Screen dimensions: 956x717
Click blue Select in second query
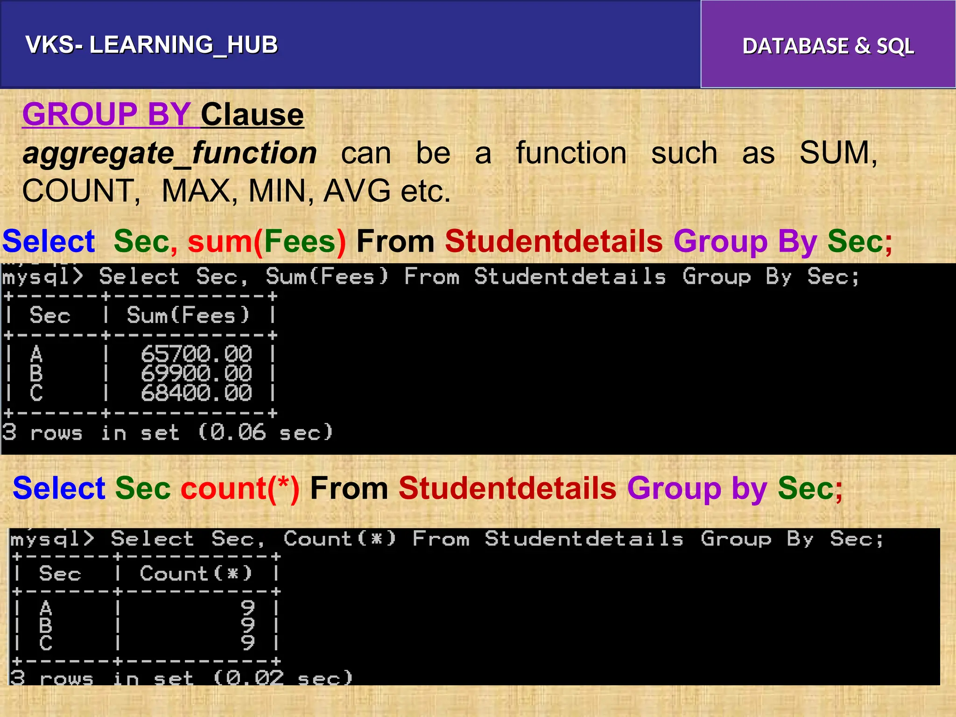pyautogui.click(x=59, y=489)
